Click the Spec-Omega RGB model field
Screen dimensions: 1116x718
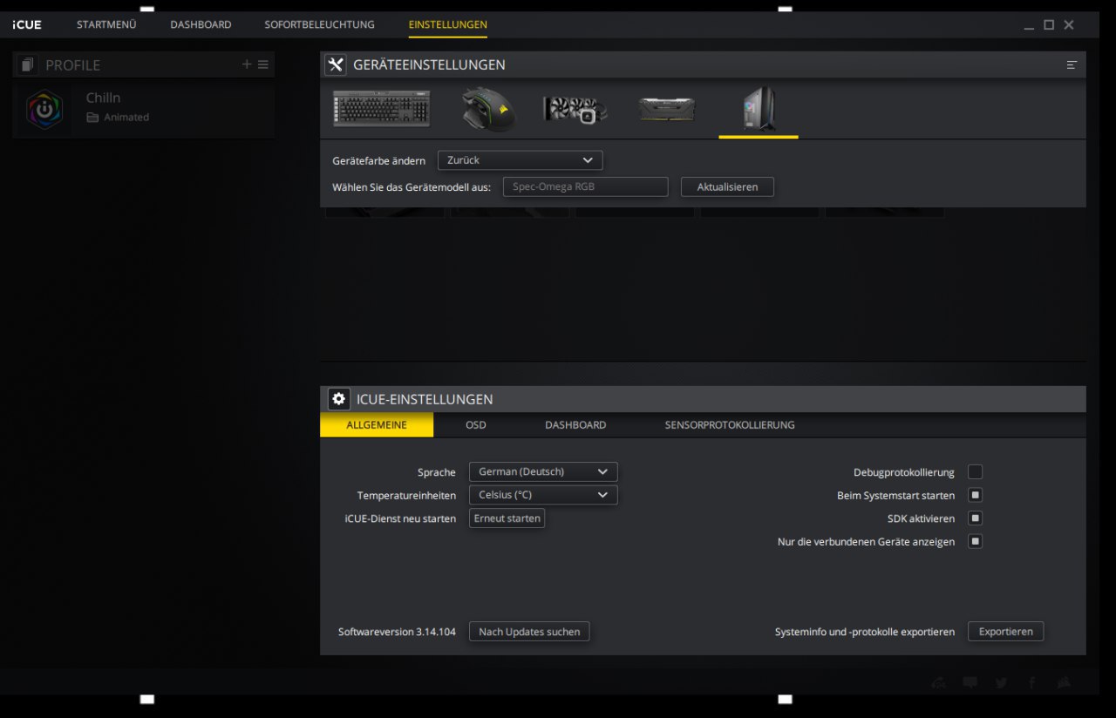pyautogui.click(x=585, y=187)
